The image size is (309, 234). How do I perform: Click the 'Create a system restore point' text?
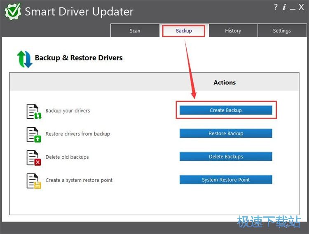[x=79, y=180]
